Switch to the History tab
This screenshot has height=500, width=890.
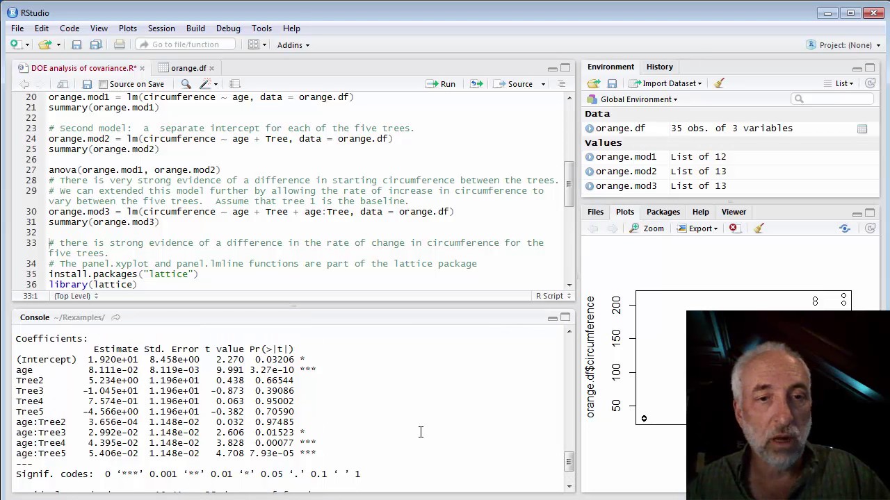[x=660, y=67]
